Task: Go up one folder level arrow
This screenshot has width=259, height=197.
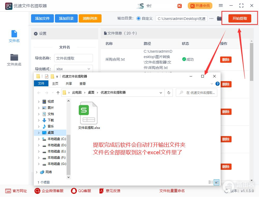Action: tap(58, 93)
